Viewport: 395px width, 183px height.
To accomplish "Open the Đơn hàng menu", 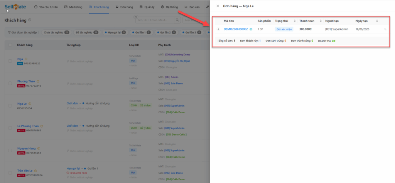I will click(x=124, y=7).
